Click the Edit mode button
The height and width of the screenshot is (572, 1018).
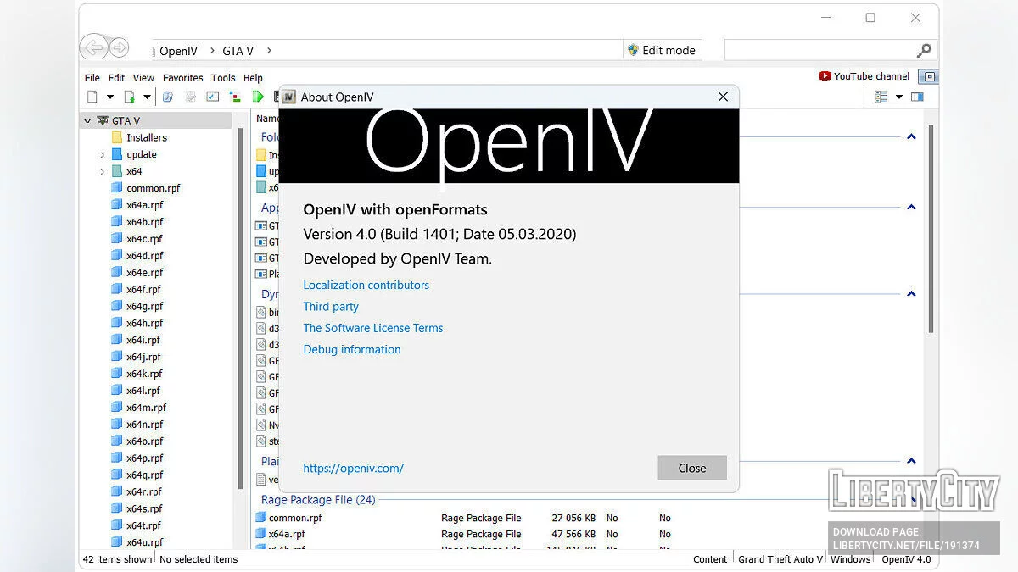[662, 50]
